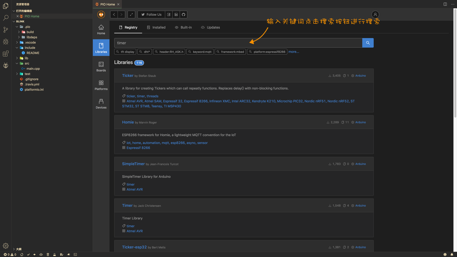457x257 pixels.
Task: Expand the test folder in the explorer
Action: (17, 74)
